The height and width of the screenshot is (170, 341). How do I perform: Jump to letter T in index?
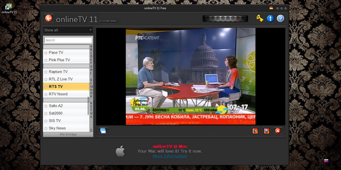pyautogui.click(x=91, y=110)
